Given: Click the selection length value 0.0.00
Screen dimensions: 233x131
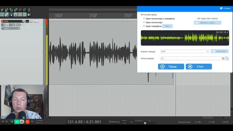Looking at the screenshot, I should [x=225, y=122].
